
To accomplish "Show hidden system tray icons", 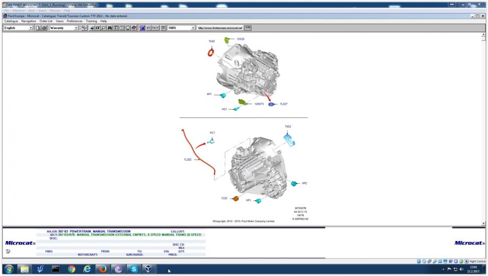I will click(x=443, y=270).
